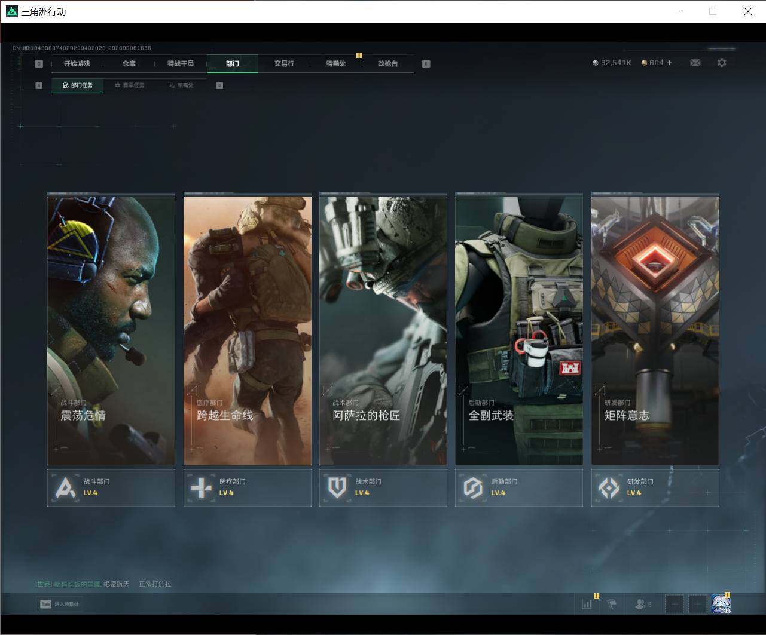
Task: Click the 战术部门 LV.4 level panel
Action: click(x=383, y=487)
